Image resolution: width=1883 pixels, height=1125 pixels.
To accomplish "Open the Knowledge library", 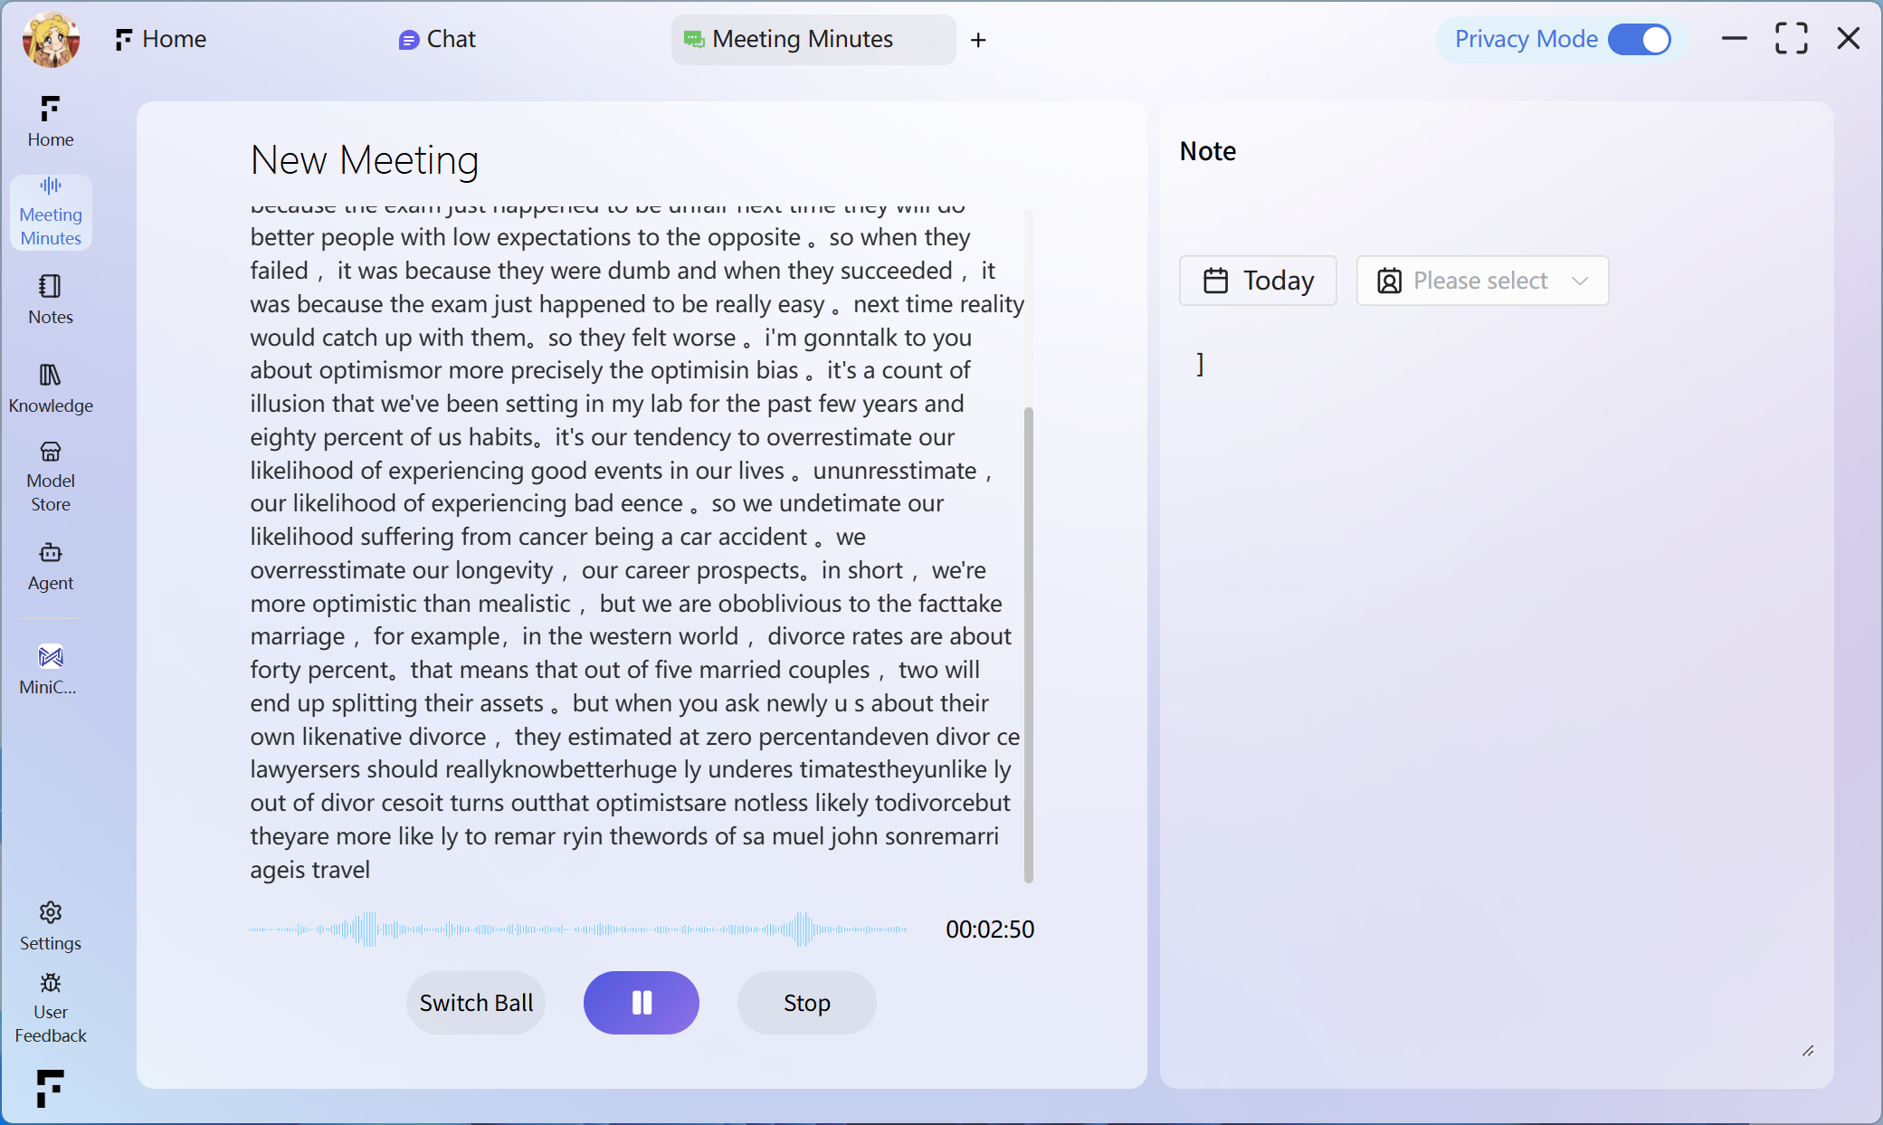I will tap(50, 388).
